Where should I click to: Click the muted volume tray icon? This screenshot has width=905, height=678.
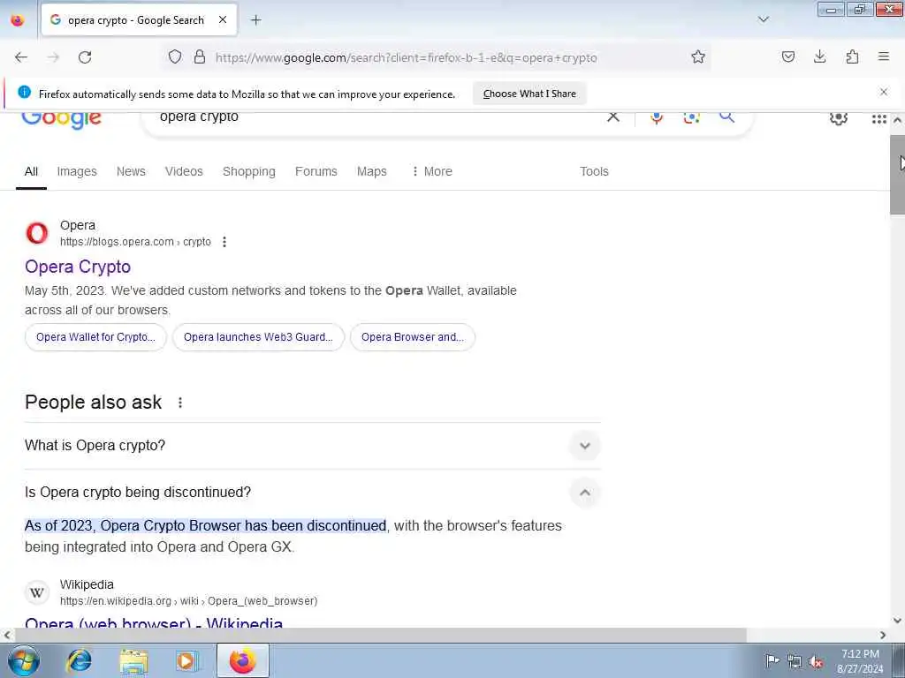816,661
